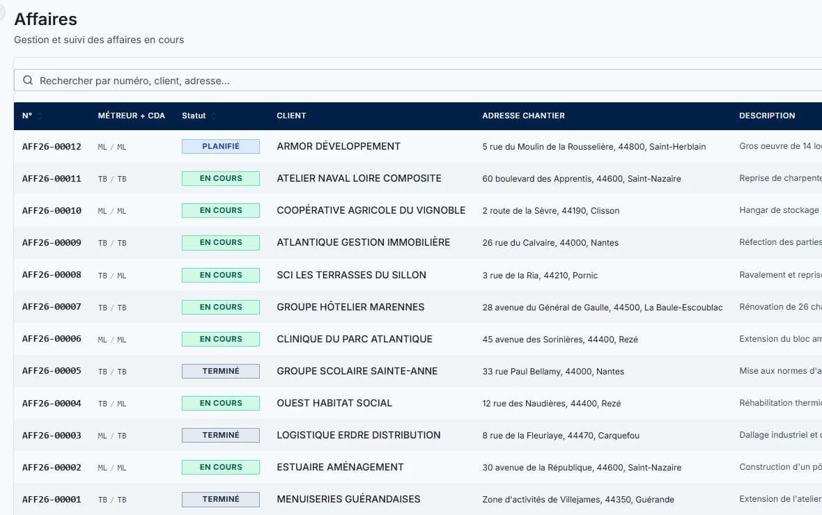Click the TERMINÉ badge for AFF26-00001
The width and height of the screenshot is (822, 515).
pos(221,499)
